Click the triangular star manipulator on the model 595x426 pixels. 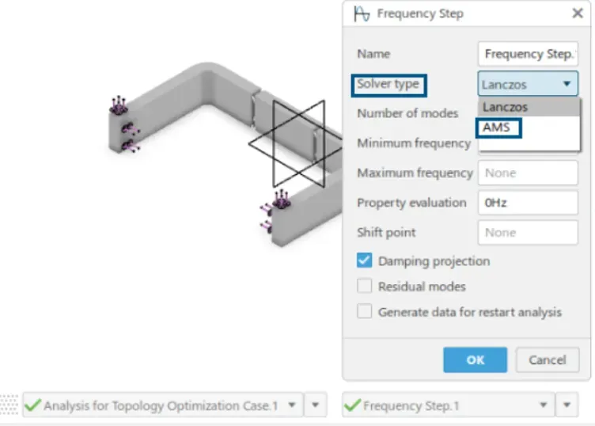click(286, 143)
